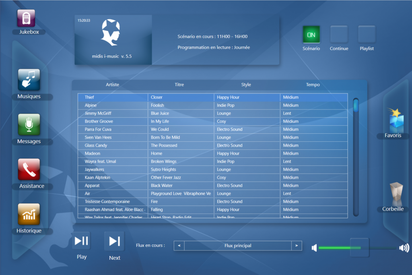Open the Assistance phone icon
This screenshot has width=412, height=275.
[29, 170]
